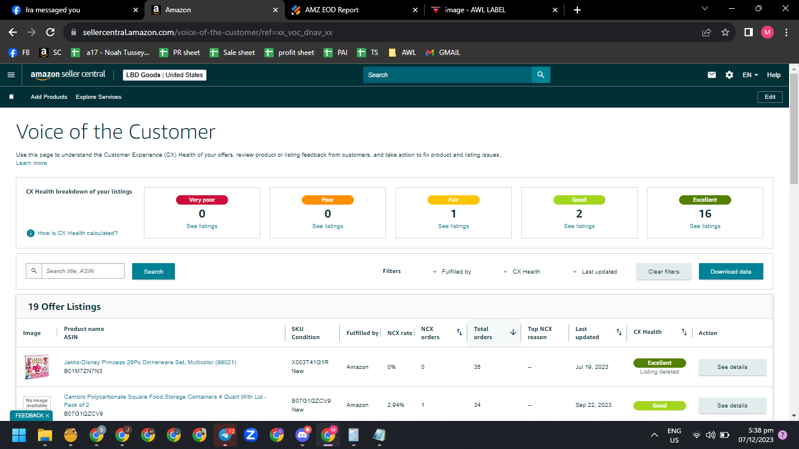The height and width of the screenshot is (449, 799).
Task: Open the Chrome side panel icon
Action: 748,32
